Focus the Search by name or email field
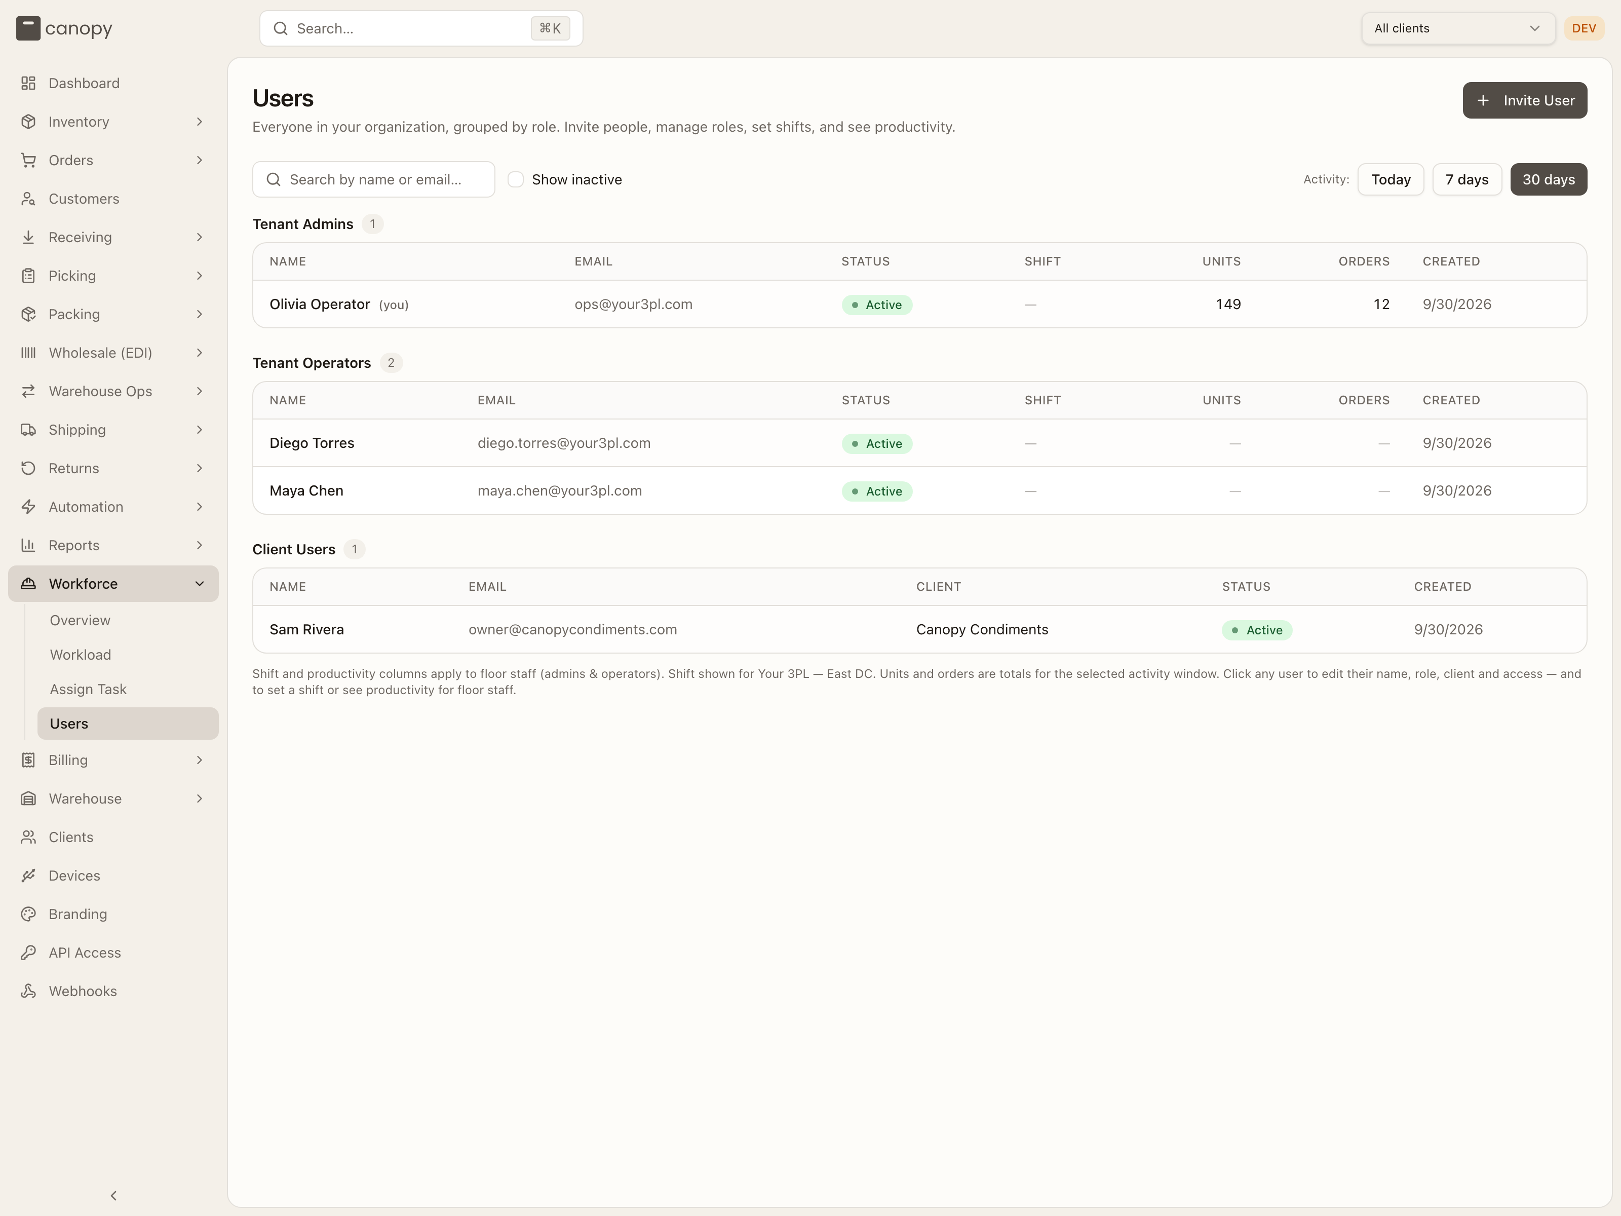1621x1216 pixels. [373, 179]
